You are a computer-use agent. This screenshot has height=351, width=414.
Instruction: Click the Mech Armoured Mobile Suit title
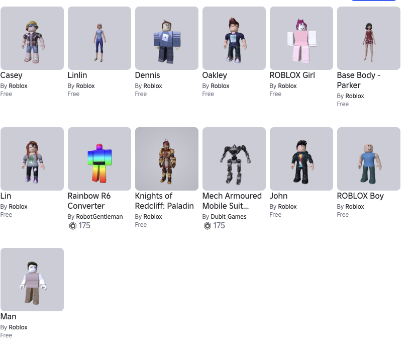coord(232,201)
